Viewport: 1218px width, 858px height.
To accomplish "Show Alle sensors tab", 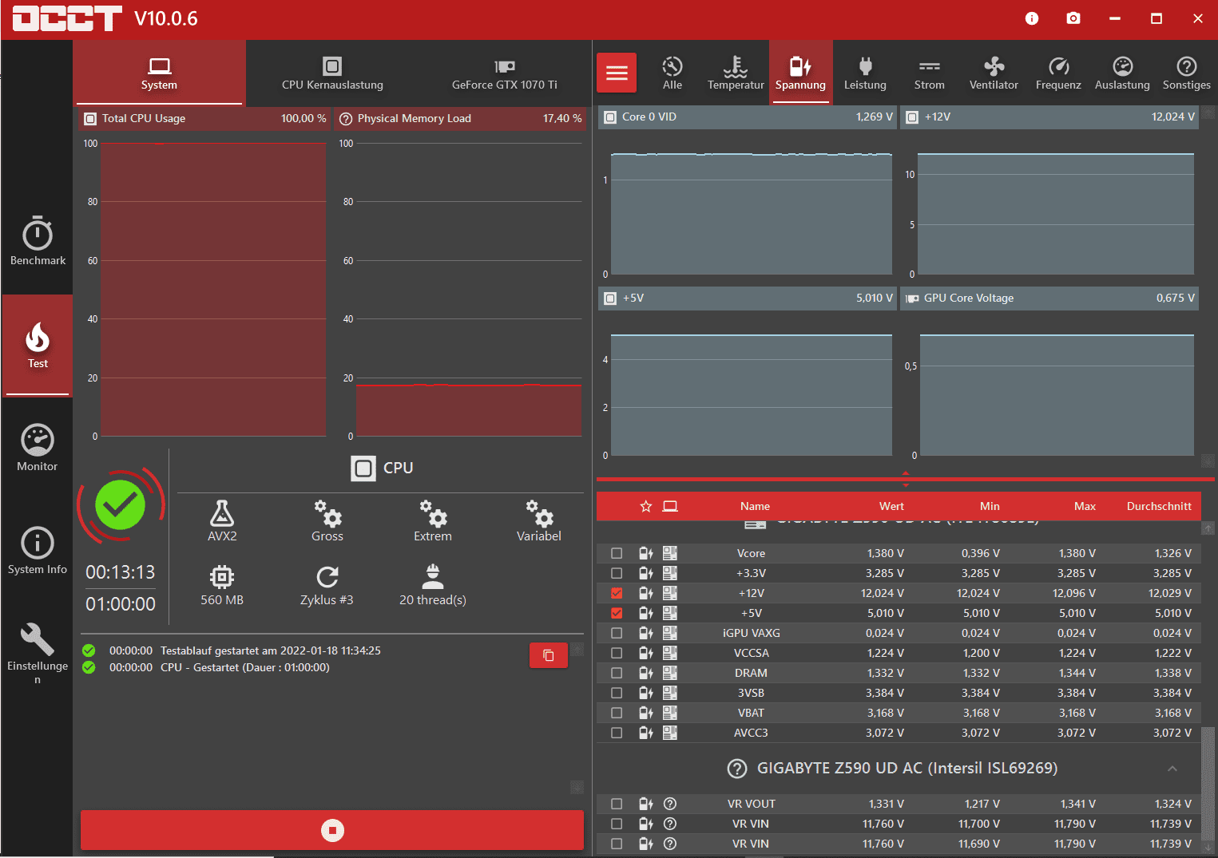I will (672, 73).
